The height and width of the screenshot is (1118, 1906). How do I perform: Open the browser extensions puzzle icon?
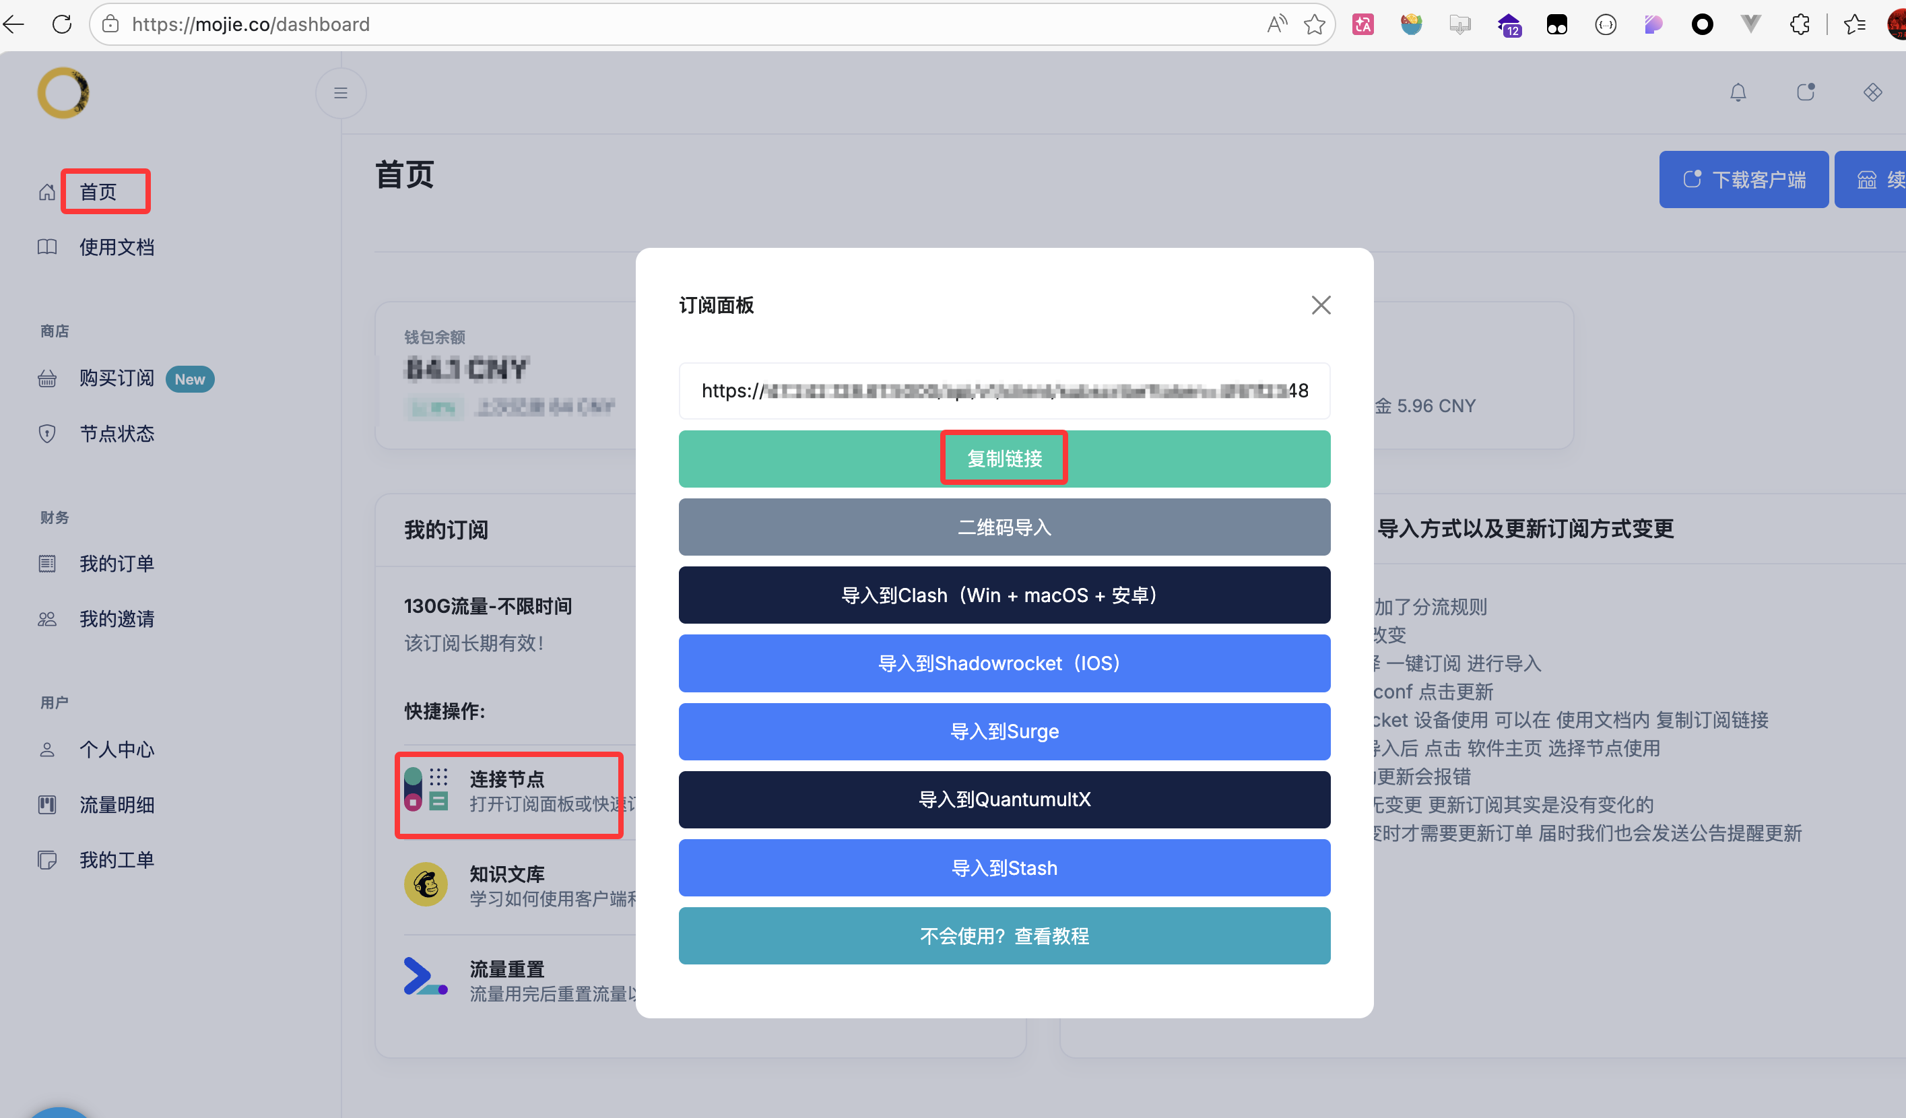coord(1800,24)
